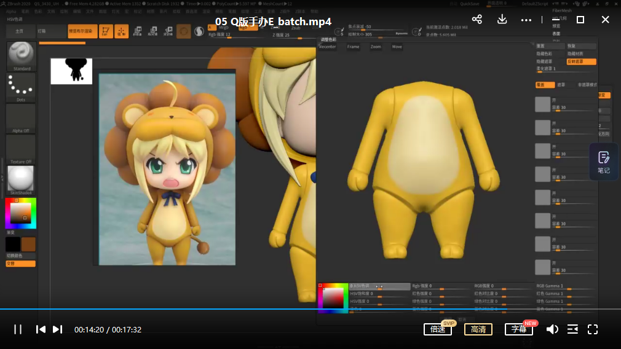Toggle the Gizmo 3D circular icon
The width and height of the screenshot is (621, 349).
coord(184,31)
